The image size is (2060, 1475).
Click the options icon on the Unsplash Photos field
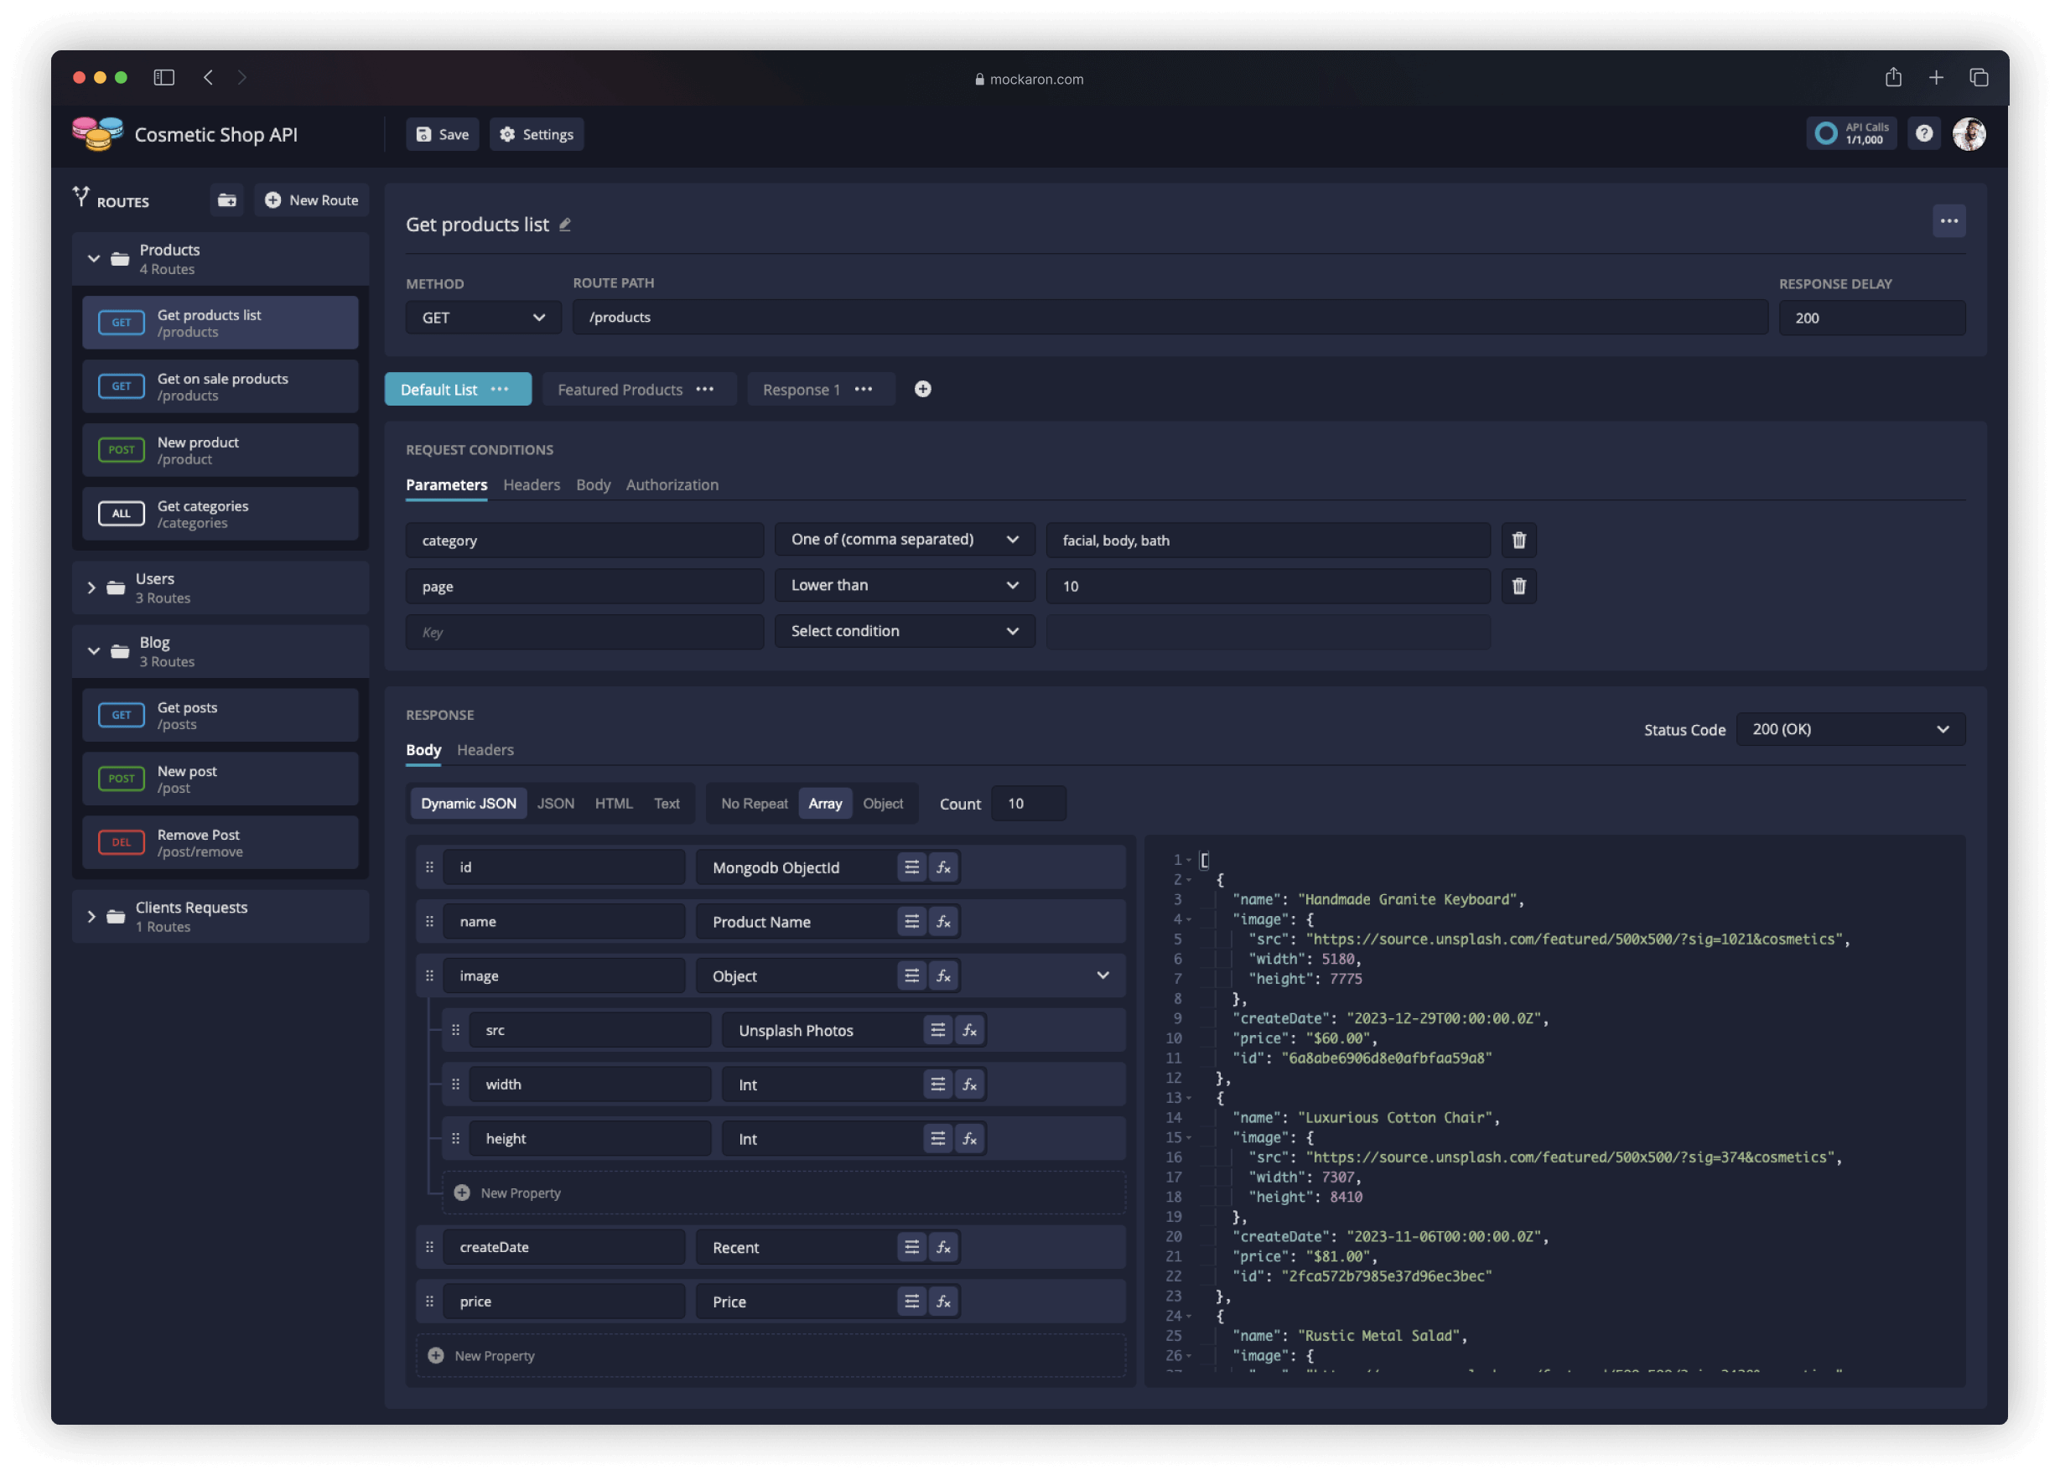click(x=938, y=1029)
